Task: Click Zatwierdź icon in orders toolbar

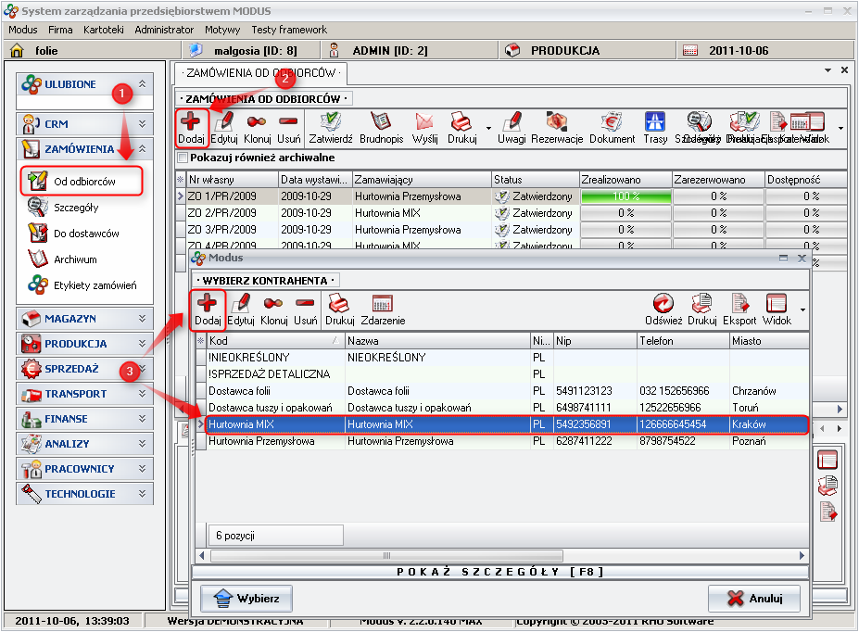Action: tap(331, 128)
